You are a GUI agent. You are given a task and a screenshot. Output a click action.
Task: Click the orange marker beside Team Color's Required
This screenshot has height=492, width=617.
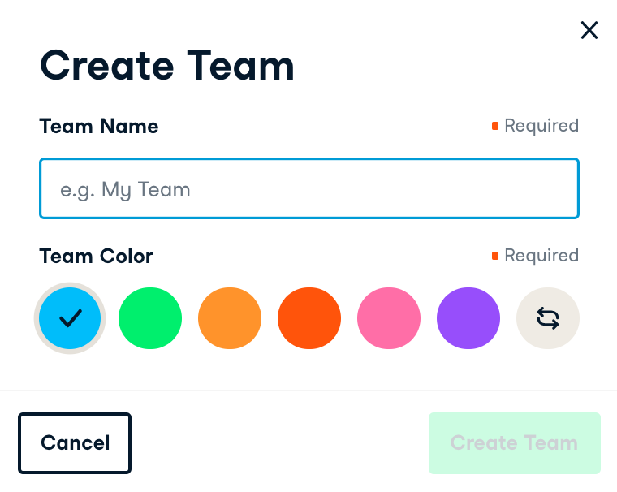[495, 256]
